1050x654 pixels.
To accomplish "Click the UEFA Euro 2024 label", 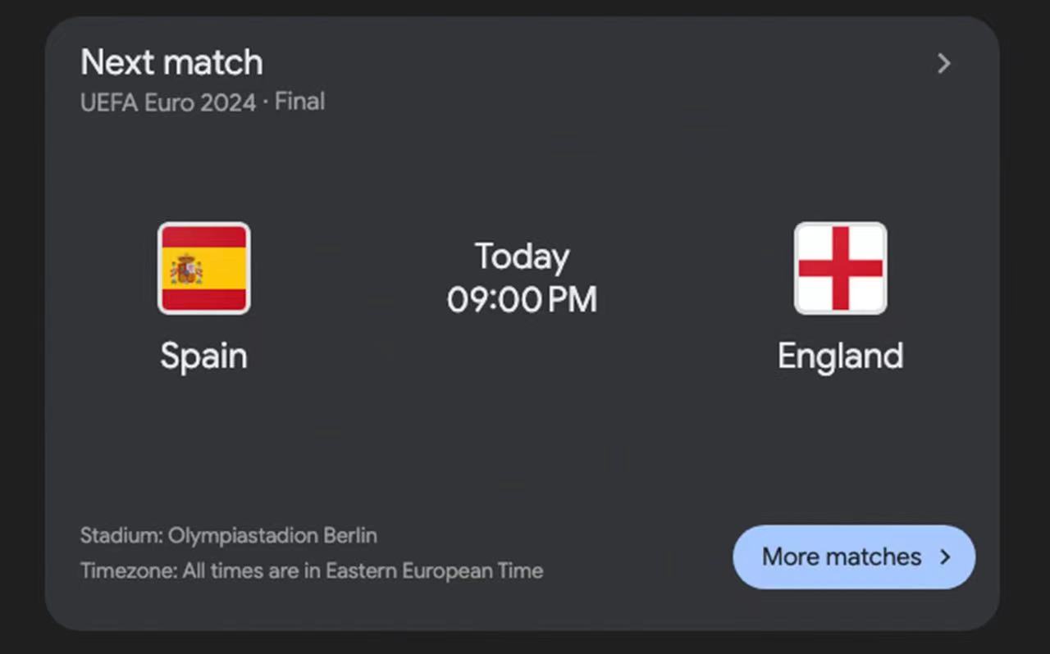I will (x=167, y=102).
